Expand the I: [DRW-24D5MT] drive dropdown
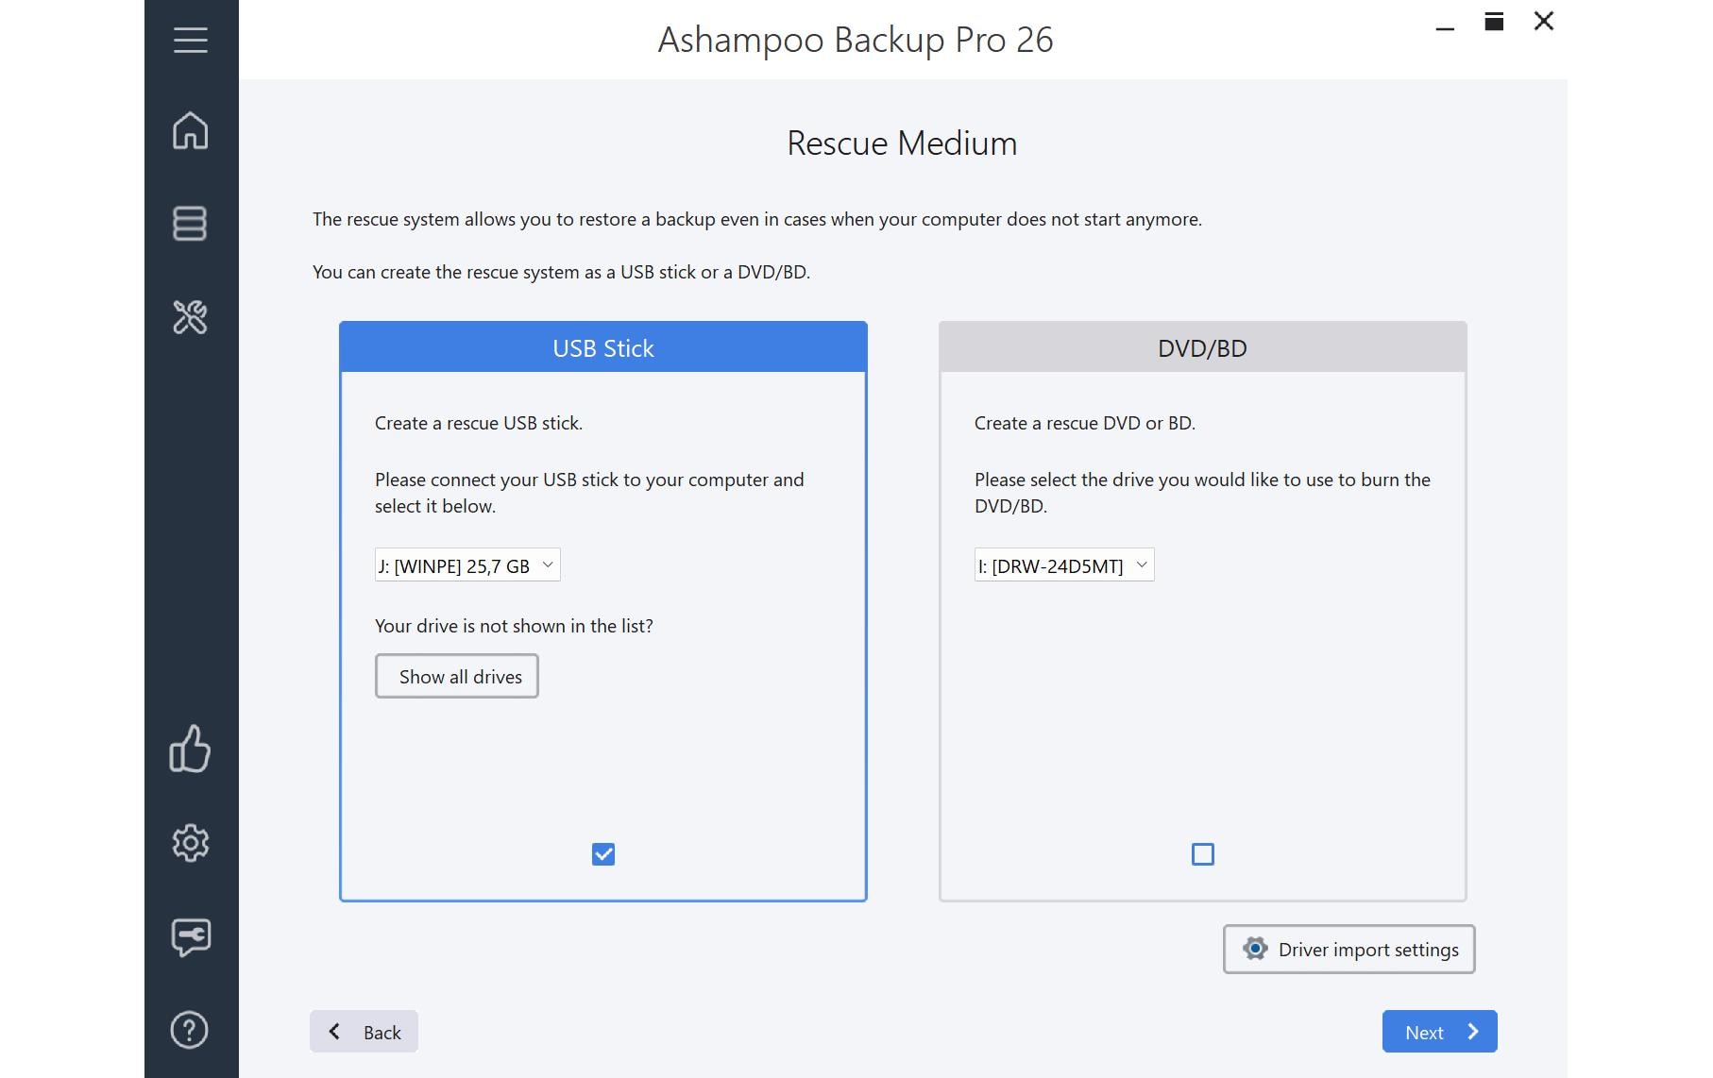The width and height of the screenshot is (1713, 1078). 1063,565
